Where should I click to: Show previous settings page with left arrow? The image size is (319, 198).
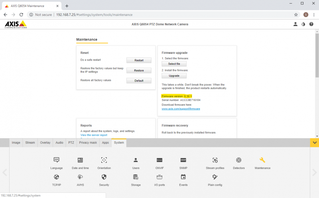tap(5, 172)
